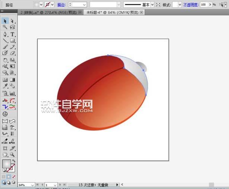Select the Eyedropper tool
Image resolution: width=229 pixels, height=189 pixels.
5,86
